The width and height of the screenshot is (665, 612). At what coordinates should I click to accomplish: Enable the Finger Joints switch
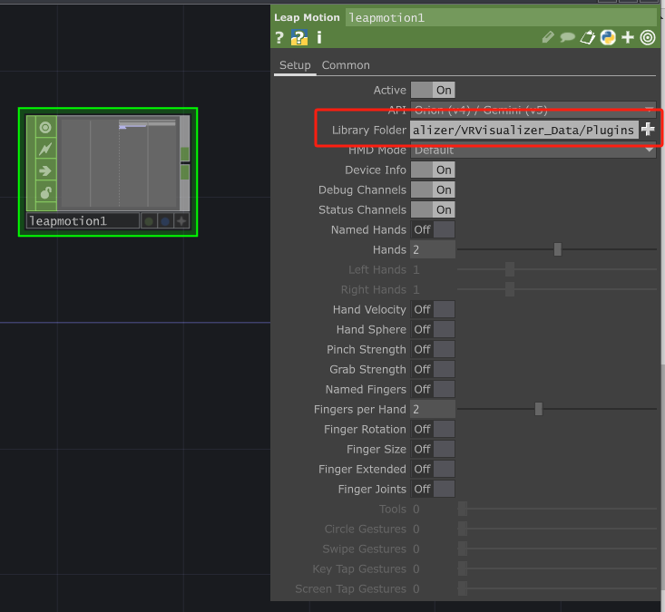pyautogui.click(x=433, y=489)
